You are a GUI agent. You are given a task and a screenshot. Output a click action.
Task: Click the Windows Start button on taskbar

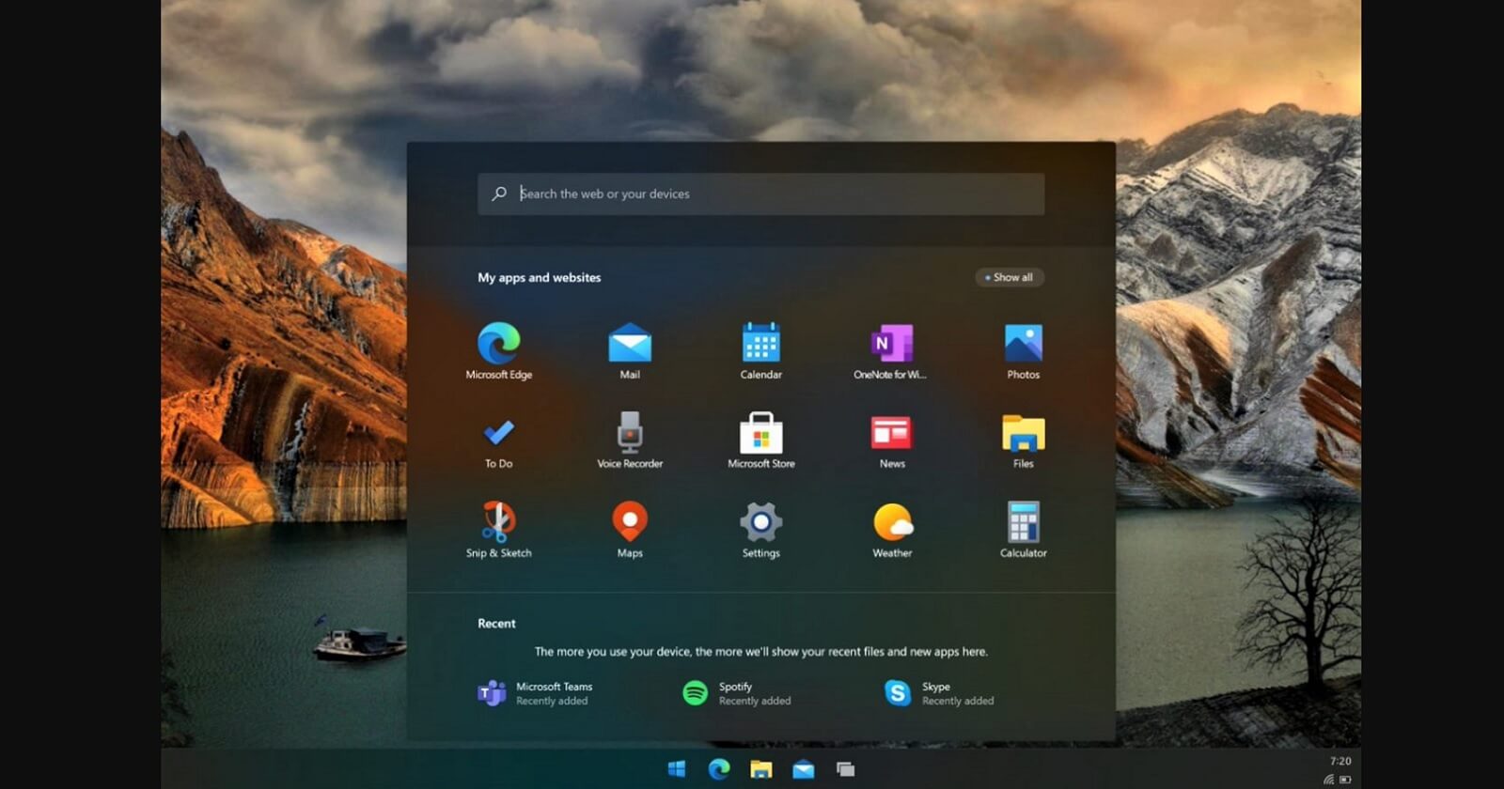tap(676, 769)
